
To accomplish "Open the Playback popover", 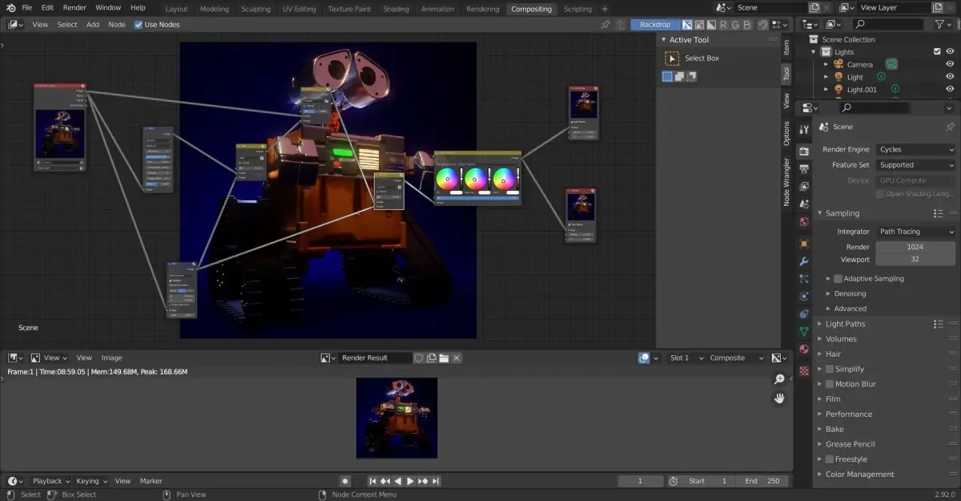I will click(x=50, y=481).
